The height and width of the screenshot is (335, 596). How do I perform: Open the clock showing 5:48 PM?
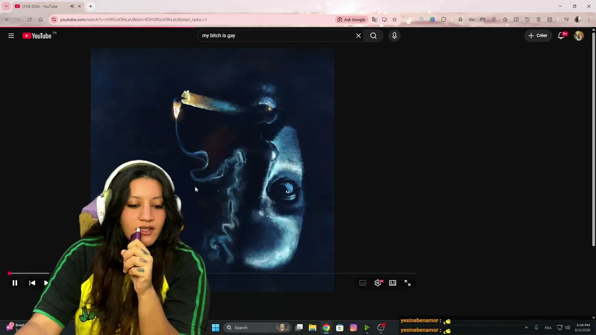point(583,328)
